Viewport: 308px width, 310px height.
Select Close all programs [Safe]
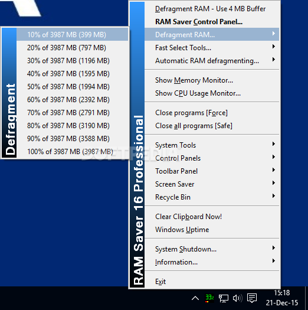212,126
